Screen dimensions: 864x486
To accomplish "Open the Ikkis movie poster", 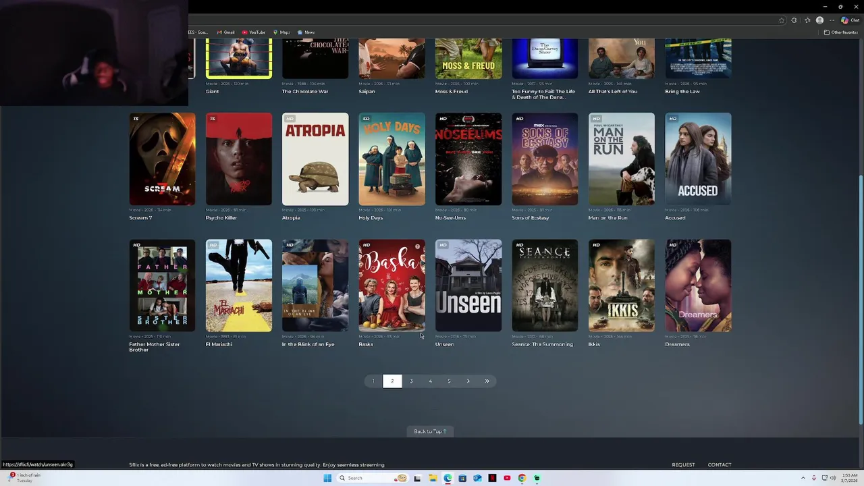I will pos(622,286).
